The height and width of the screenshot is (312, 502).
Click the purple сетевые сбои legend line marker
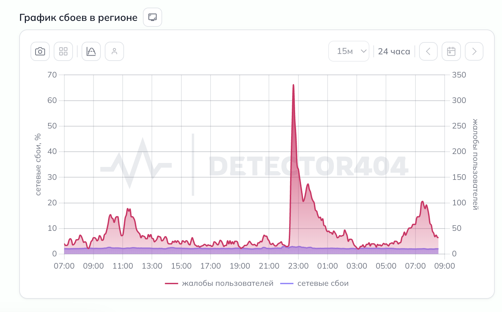pyautogui.click(x=287, y=284)
